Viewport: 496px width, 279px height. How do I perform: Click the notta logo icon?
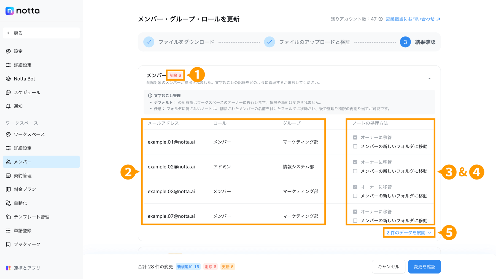point(10,11)
